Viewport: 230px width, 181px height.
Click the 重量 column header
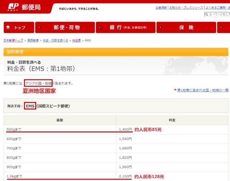(60, 120)
